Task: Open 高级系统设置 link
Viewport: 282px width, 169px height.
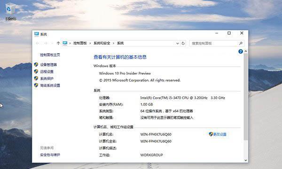Action: coord(50,85)
